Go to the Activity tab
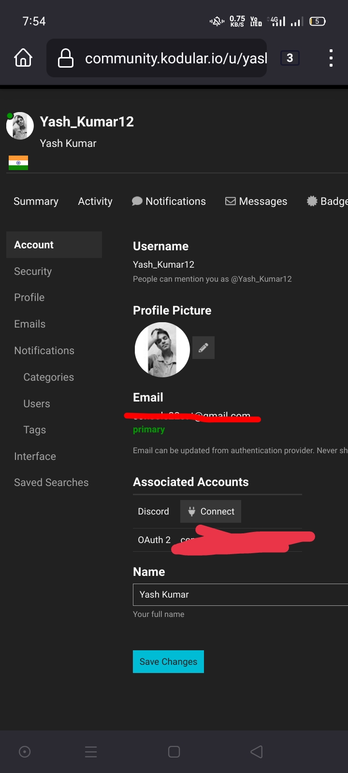348x773 pixels. 95,201
